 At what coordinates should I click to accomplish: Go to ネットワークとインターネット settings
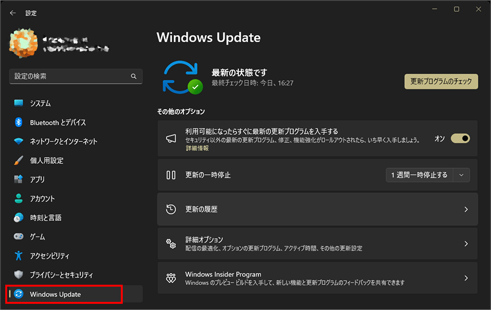click(64, 142)
